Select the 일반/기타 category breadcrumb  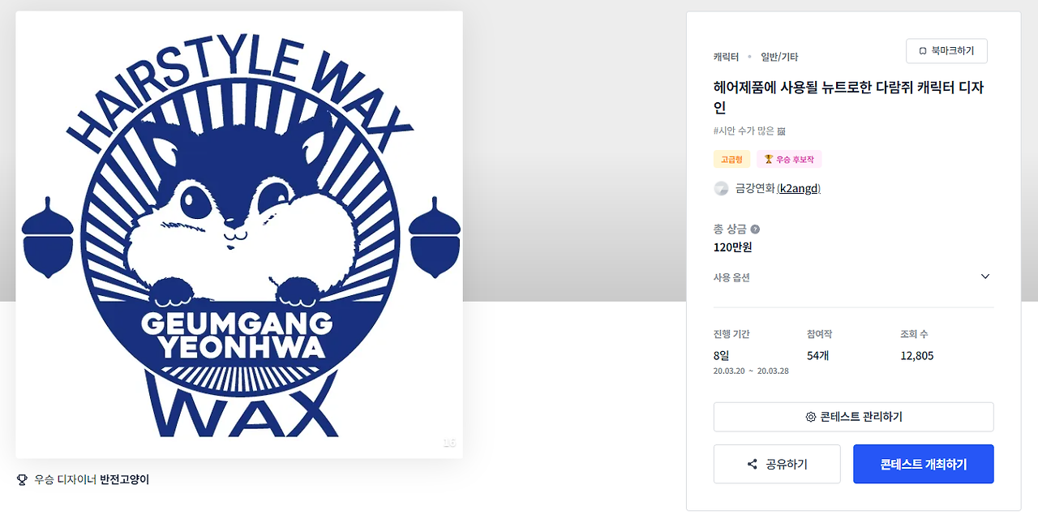(779, 57)
